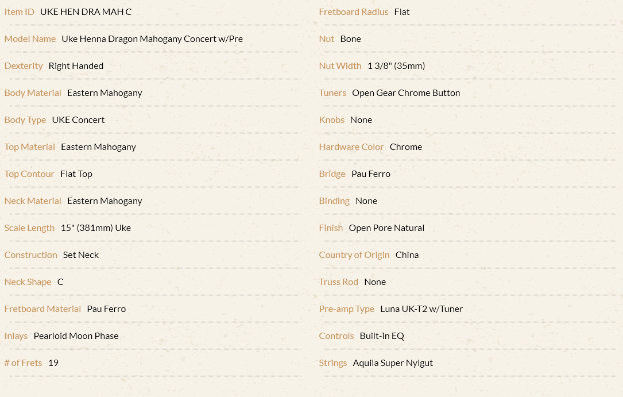Click the Hardware Color label
Viewport: 623px width, 397px height.
(x=351, y=147)
